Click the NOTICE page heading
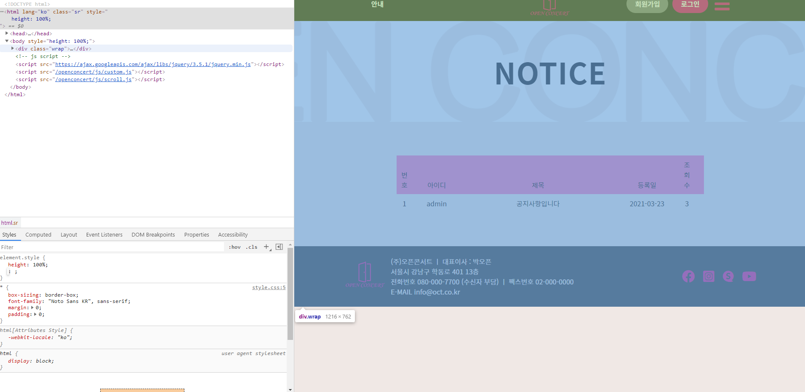This screenshot has height=392, width=805. coord(550,74)
